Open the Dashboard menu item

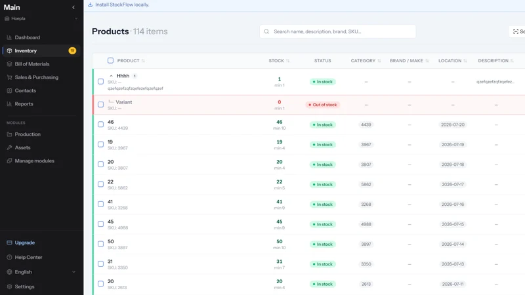[41, 37]
